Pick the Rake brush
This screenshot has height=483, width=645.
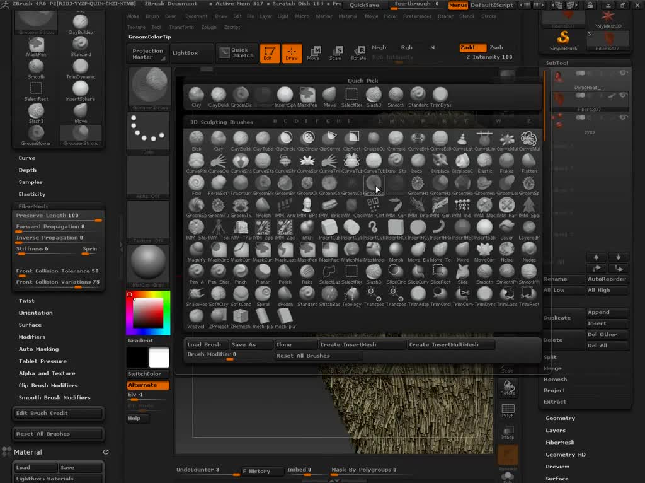pos(307,274)
